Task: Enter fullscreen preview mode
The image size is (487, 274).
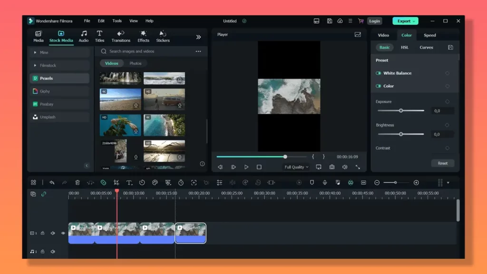Action: click(x=358, y=167)
